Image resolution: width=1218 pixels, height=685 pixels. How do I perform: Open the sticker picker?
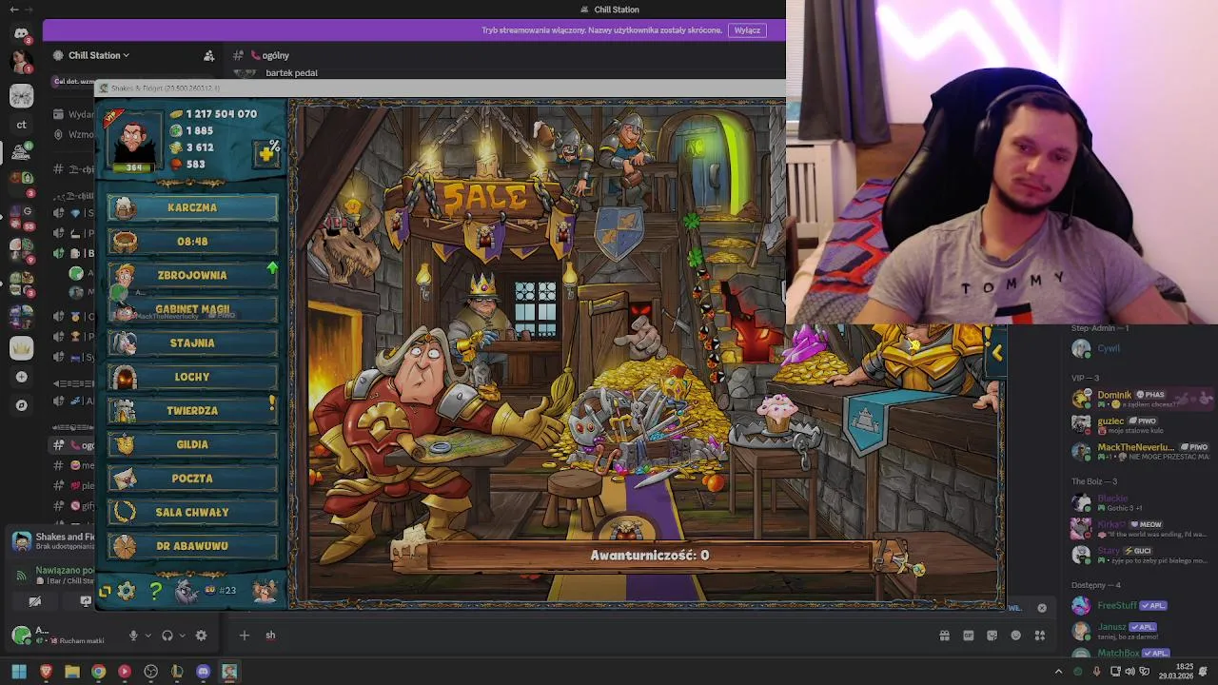pos(992,636)
